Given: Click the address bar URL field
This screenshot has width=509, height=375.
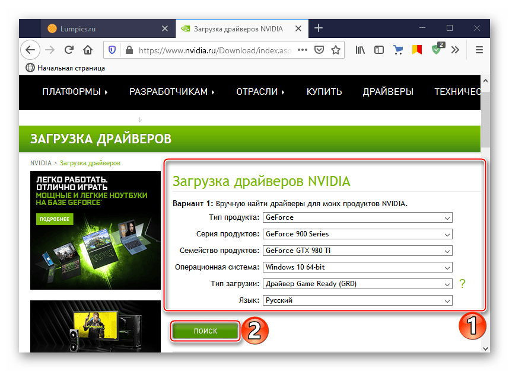Looking at the screenshot, I should (215, 50).
